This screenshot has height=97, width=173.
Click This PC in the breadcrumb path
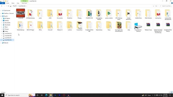click(15, 6)
